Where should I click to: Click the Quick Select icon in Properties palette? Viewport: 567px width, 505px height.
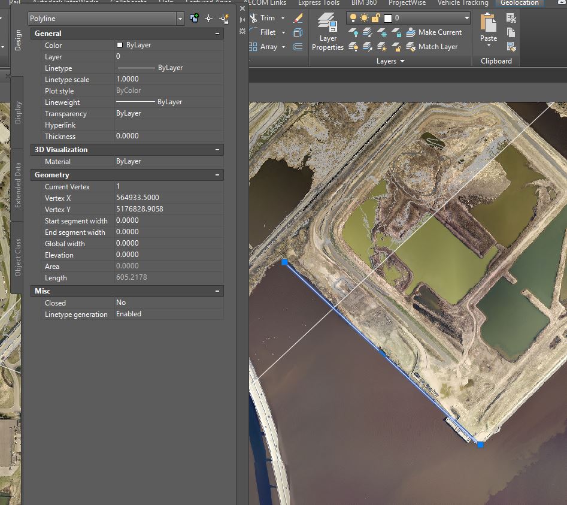(224, 19)
